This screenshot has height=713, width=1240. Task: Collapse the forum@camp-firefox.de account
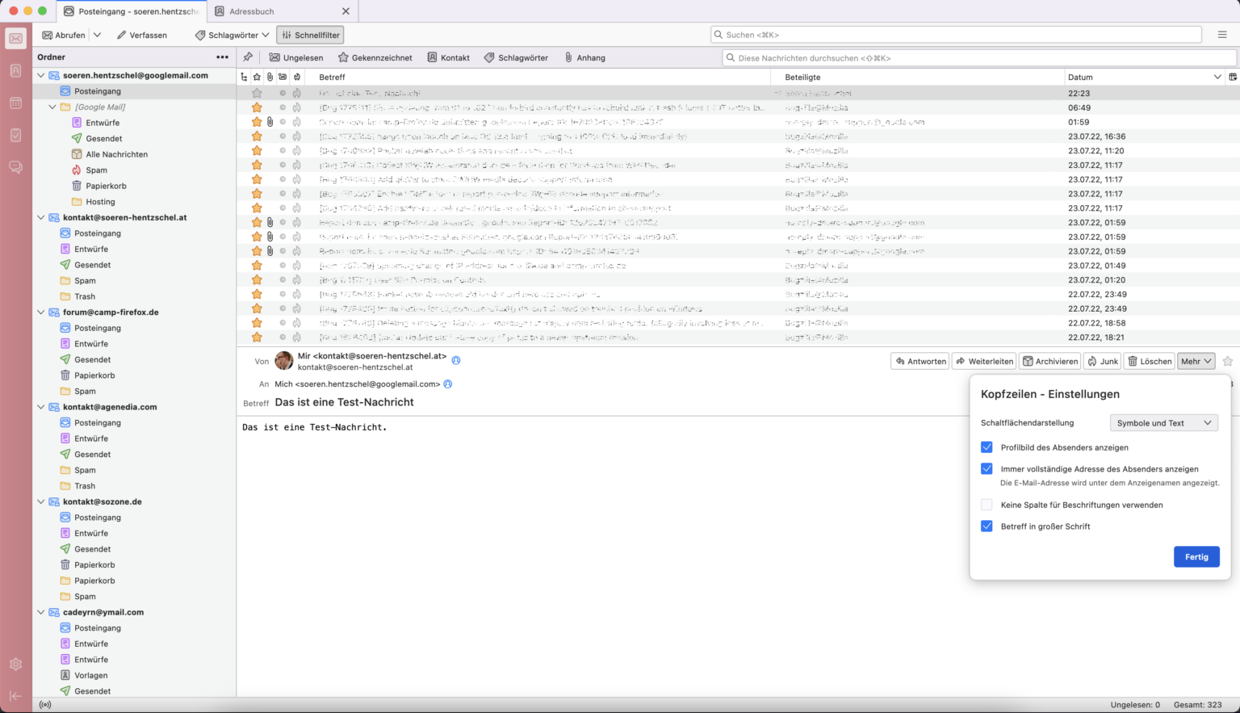click(41, 312)
